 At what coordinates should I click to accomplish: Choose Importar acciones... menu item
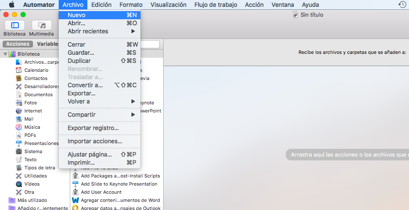(x=100, y=142)
